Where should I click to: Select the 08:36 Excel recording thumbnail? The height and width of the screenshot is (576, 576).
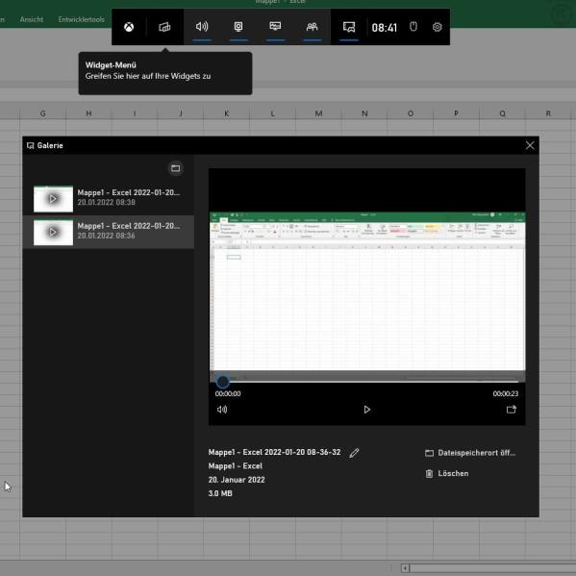pos(53,232)
